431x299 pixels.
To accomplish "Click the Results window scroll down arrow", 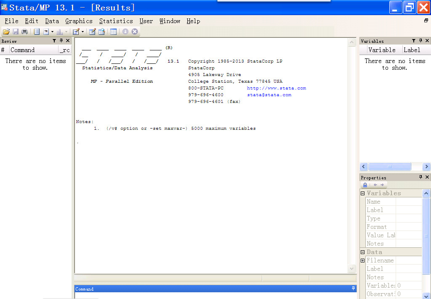I will (x=352, y=268).
